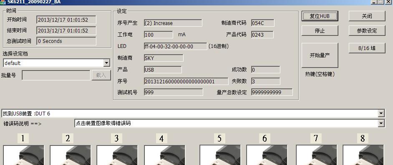This screenshot has width=393, height=165.
Task: Open 参数设定 parameter settings
Action: 367,31
